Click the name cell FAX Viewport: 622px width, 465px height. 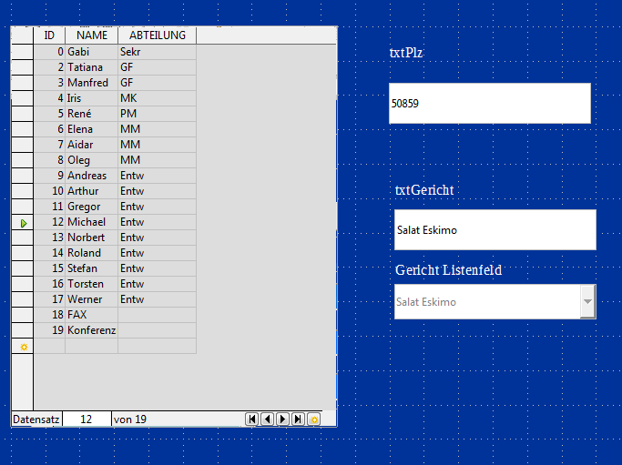[91, 315]
